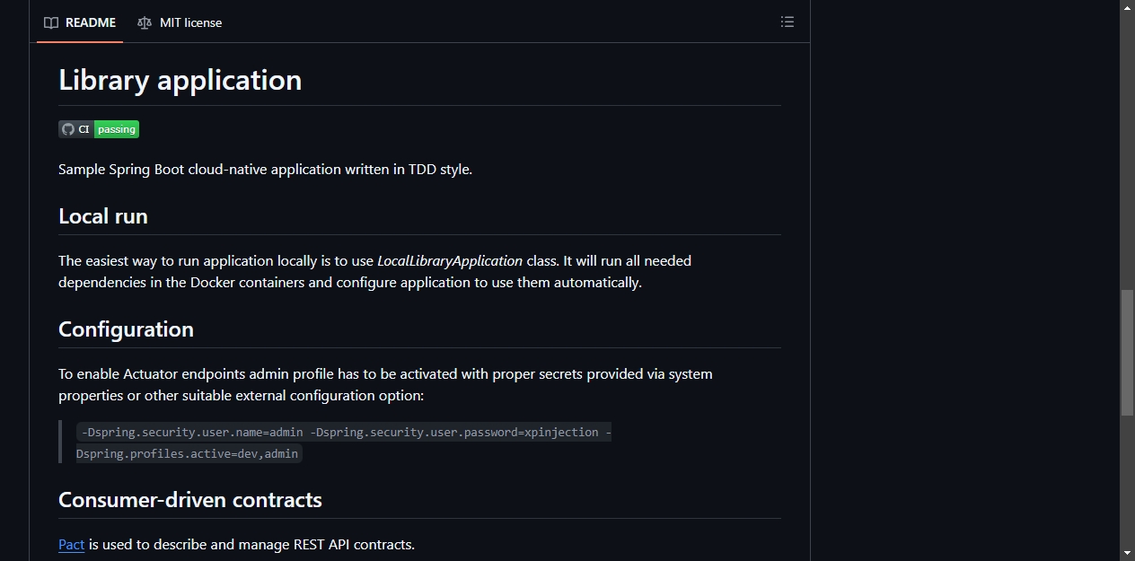The height and width of the screenshot is (561, 1135).
Task: Click the scrollbar down arrow
Action: 1127,553
